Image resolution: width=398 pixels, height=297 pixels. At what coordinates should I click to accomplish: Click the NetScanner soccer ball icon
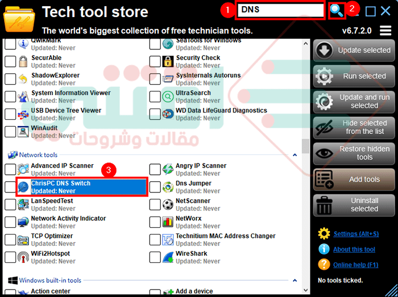[x=168, y=204]
